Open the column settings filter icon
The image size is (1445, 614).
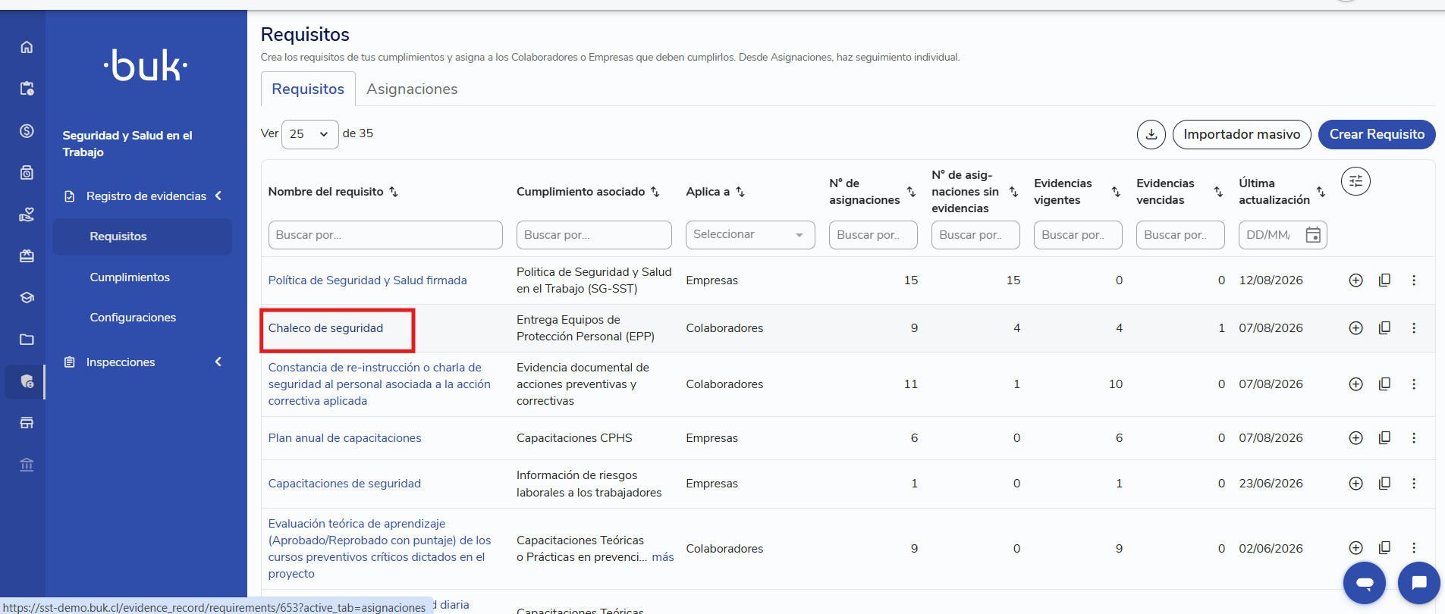[x=1355, y=181]
